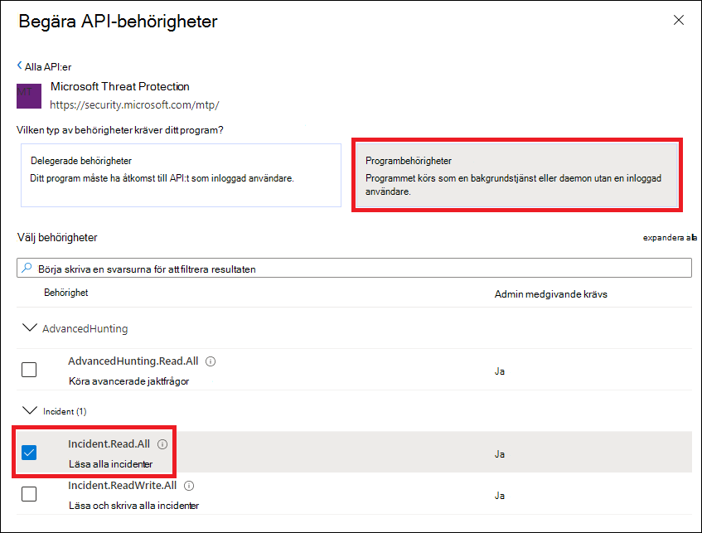Screen dimensions: 702x533
Task: Click the Köra avancerade jaktfrågor description
Action: click(x=129, y=381)
